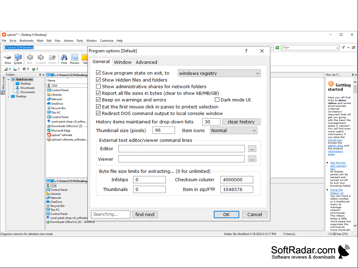
Task: Open Find with the binoculars icon
Action: pos(64,59)
